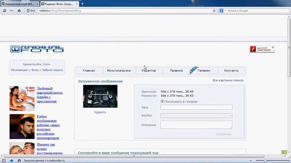The height and width of the screenshot is (163, 291).
Task: Click the Сохранить button
Action: tap(224, 134)
